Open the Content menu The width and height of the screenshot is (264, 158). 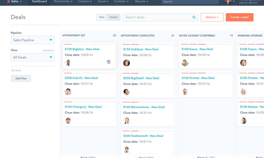click(85, 2)
